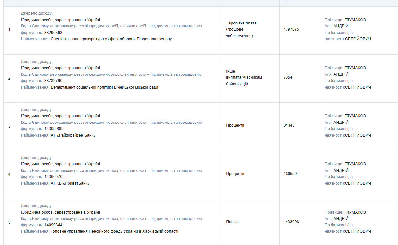Click Департамент соціальної політики Вінницької міської ради

(x=104, y=87)
